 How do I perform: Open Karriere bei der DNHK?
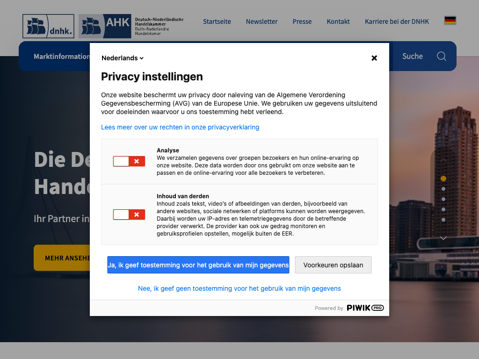tap(397, 22)
